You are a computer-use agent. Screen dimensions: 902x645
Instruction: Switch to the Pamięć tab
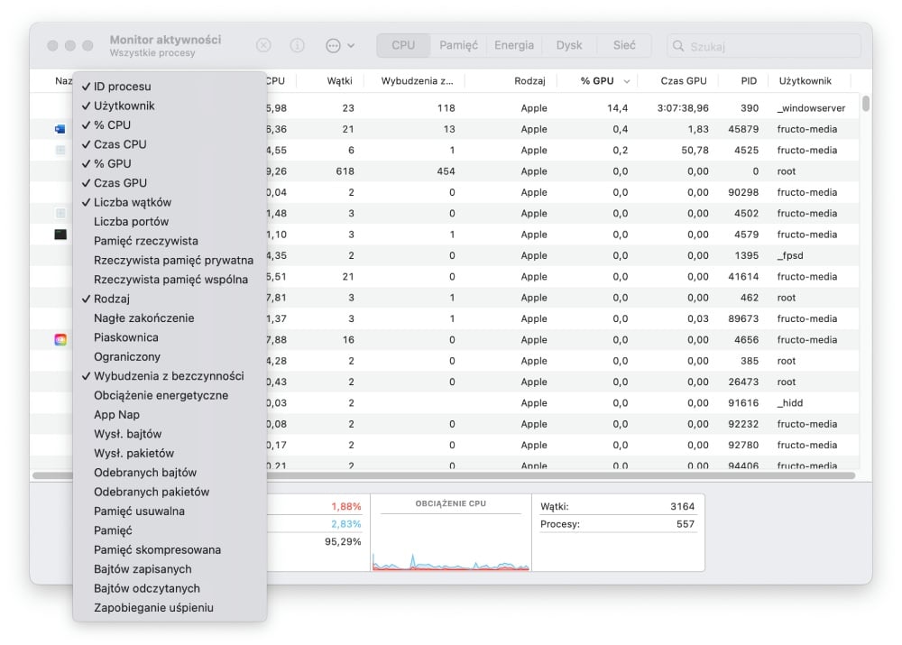pyautogui.click(x=458, y=45)
